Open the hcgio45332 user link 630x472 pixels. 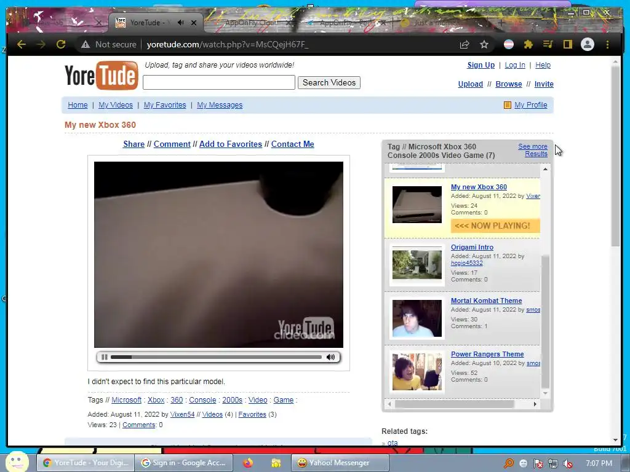coord(467,263)
